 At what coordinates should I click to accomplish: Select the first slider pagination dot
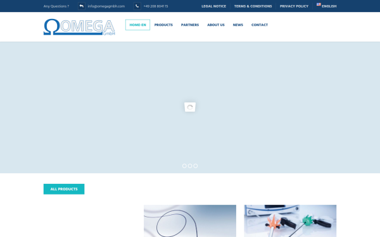(x=184, y=166)
